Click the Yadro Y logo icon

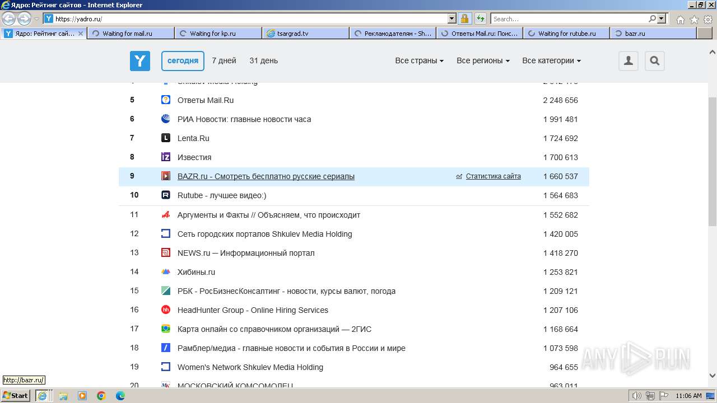(140, 61)
